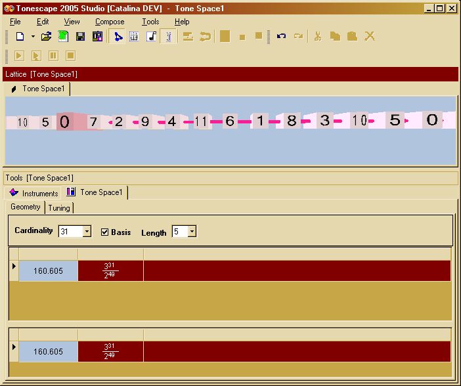This screenshot has height=386, width=461.
Task: Click 160.605 cell in lower grid
Action: coord(49,351)
